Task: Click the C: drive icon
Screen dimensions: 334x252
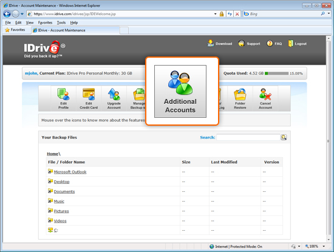Action: (x=50, y=230)
